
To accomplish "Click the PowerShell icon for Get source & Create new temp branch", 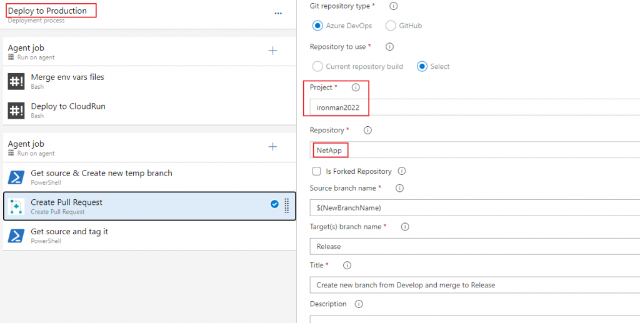I will 16,177.
